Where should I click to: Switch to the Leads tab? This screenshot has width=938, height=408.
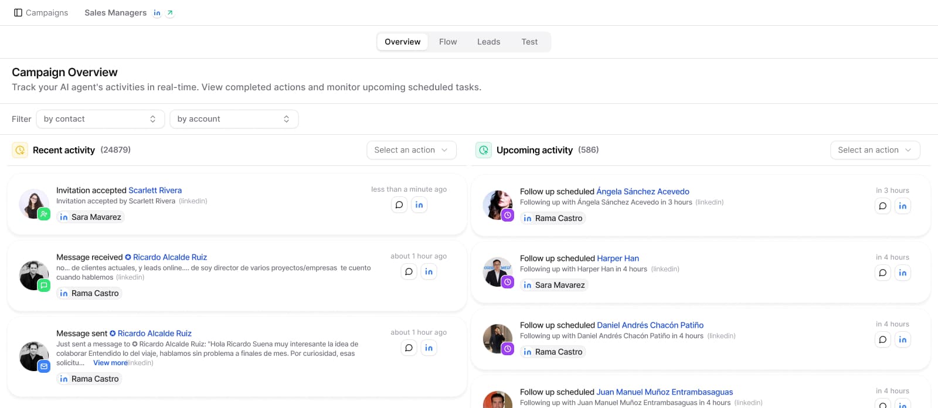point(488,42)
